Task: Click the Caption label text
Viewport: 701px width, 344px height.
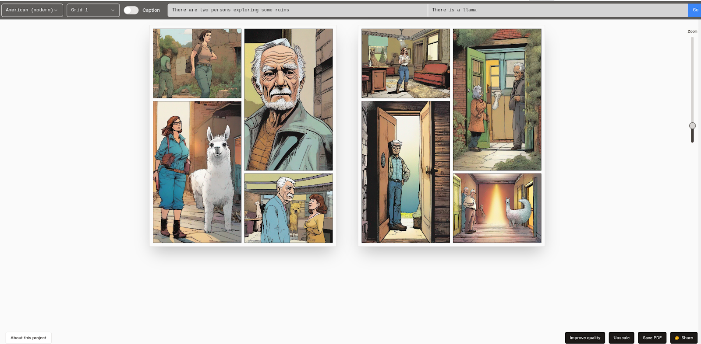Action: 151,10
